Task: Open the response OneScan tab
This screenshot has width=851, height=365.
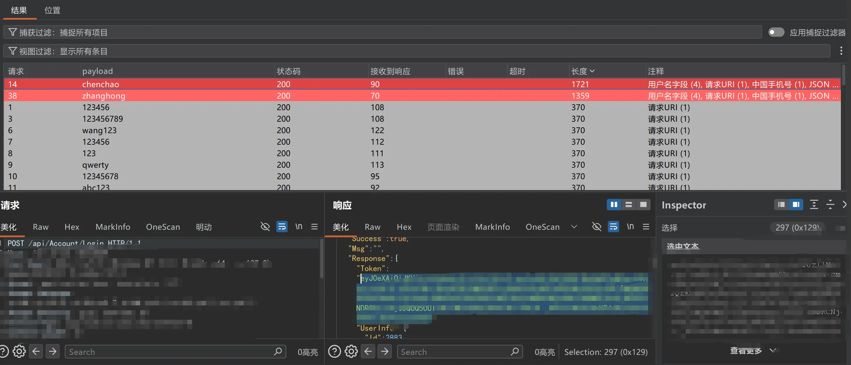Action: [542, 227]
